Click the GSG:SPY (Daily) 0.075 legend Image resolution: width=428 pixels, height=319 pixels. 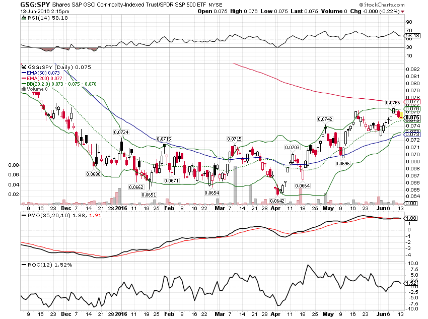coord(59,67)
